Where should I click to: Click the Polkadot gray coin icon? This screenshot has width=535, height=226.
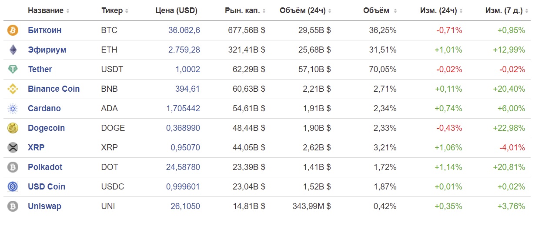13,167
